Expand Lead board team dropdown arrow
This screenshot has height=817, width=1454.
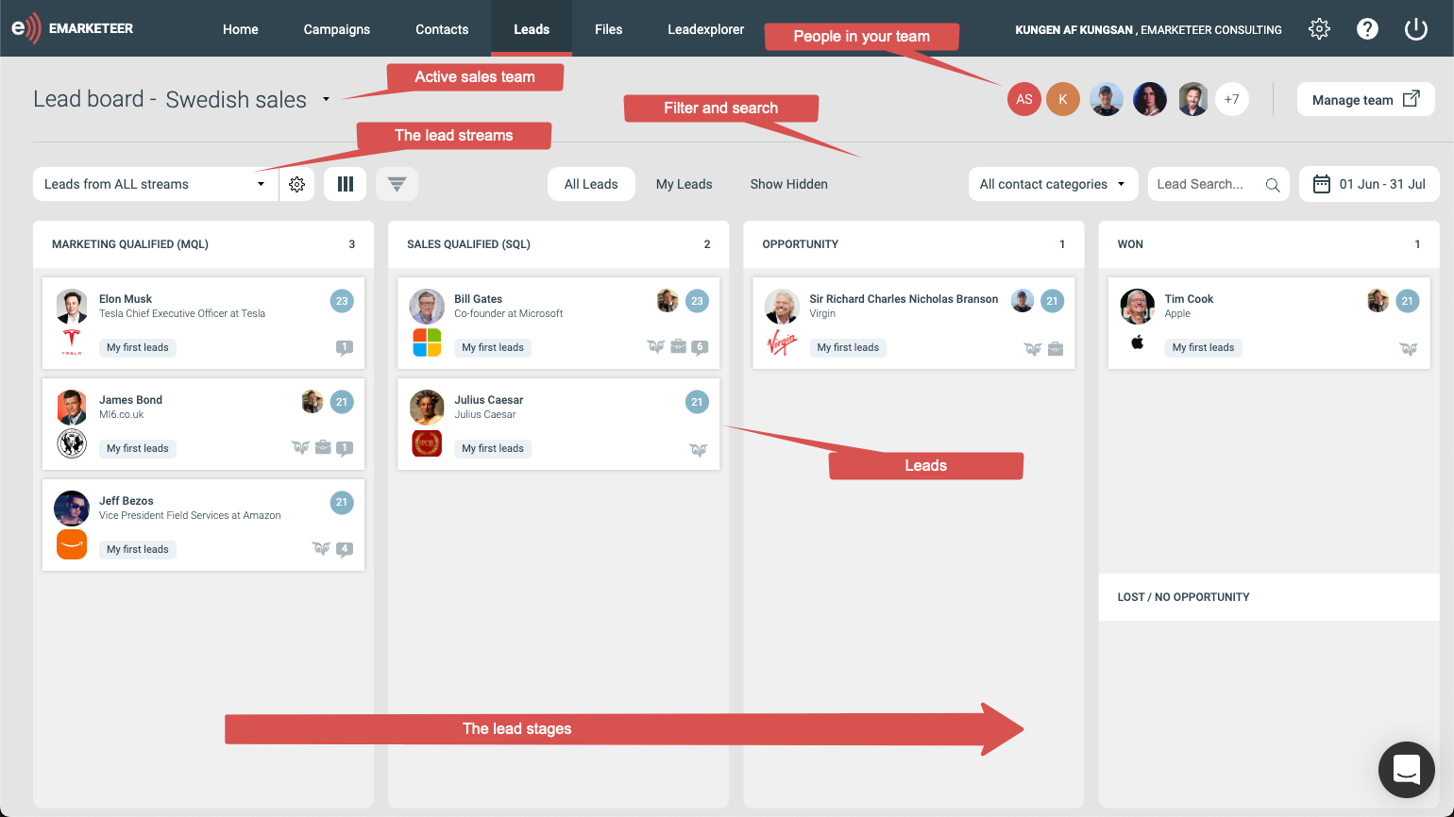[x=326, y=99]
